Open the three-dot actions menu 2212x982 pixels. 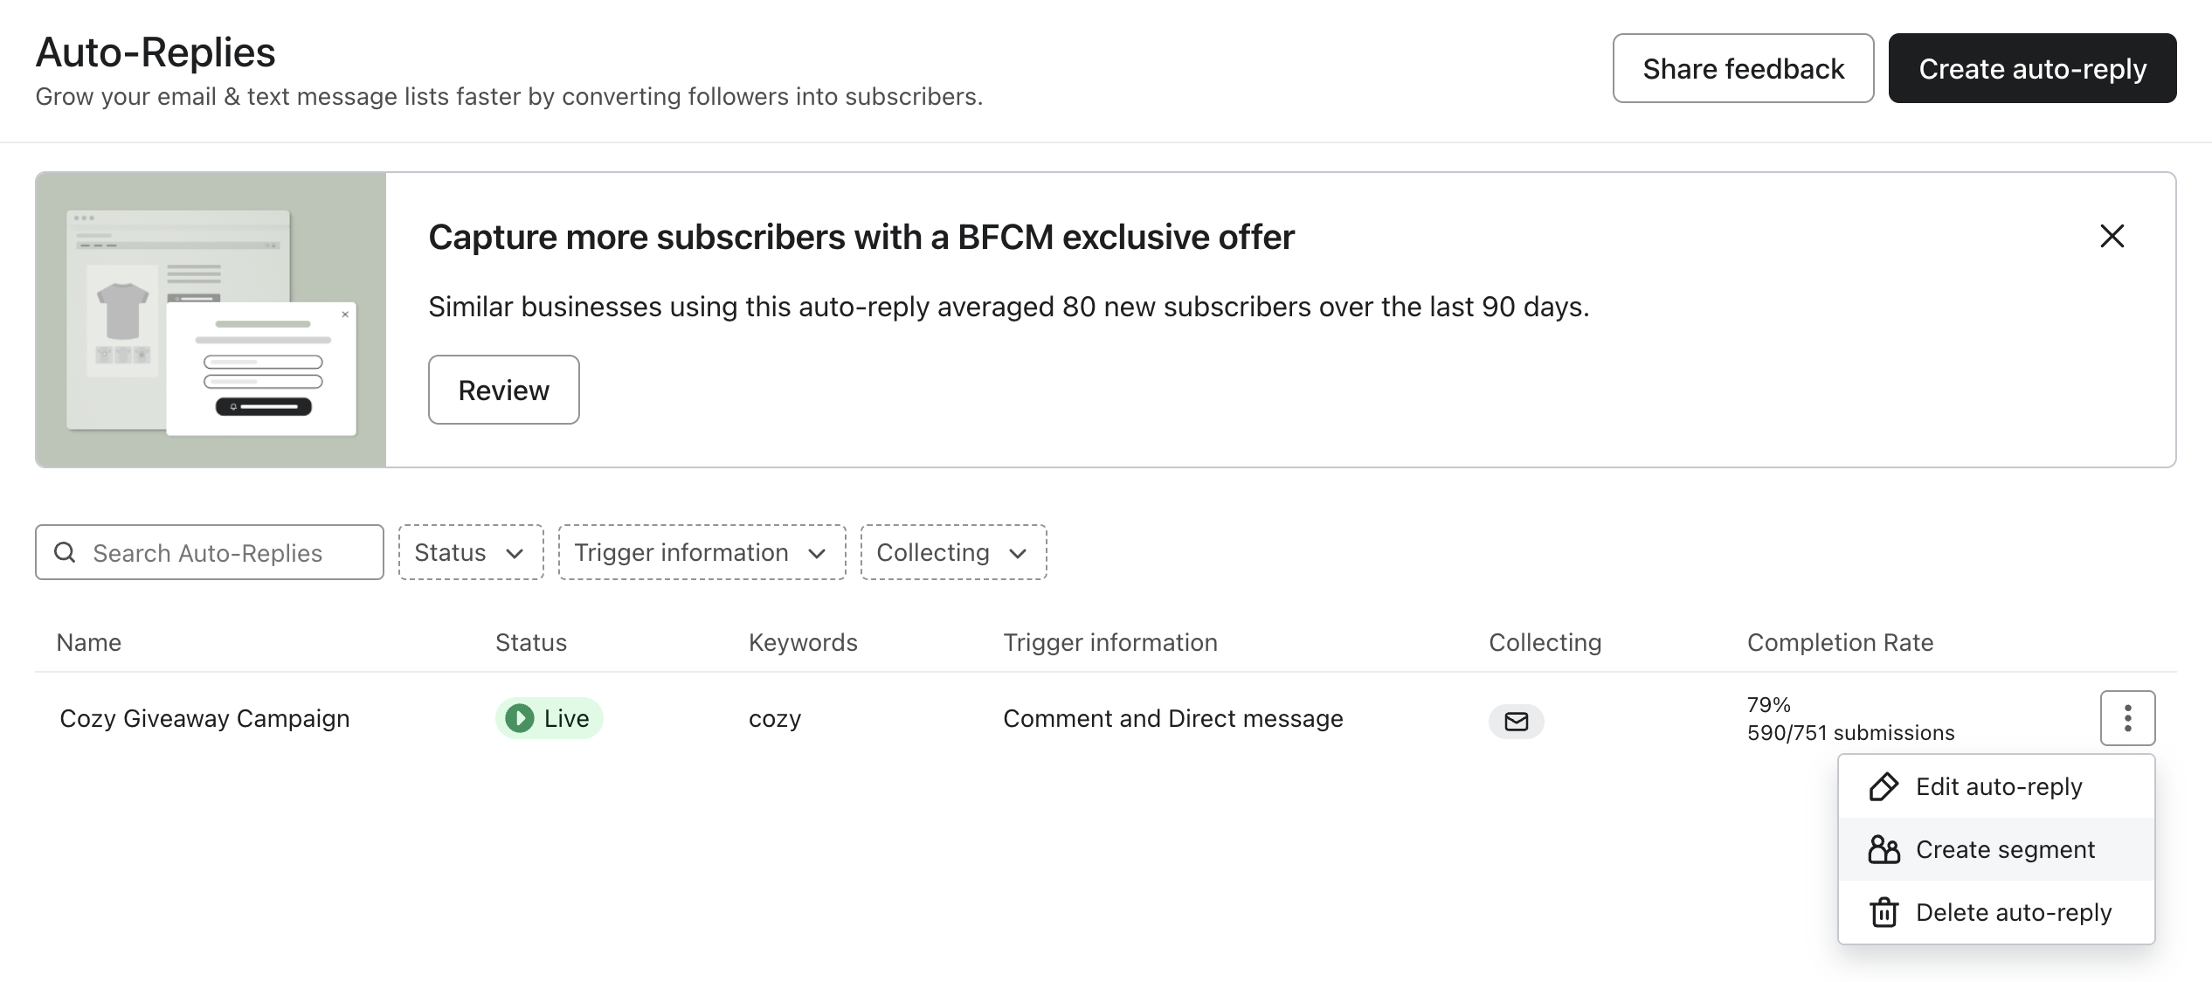pos(2127,718)
